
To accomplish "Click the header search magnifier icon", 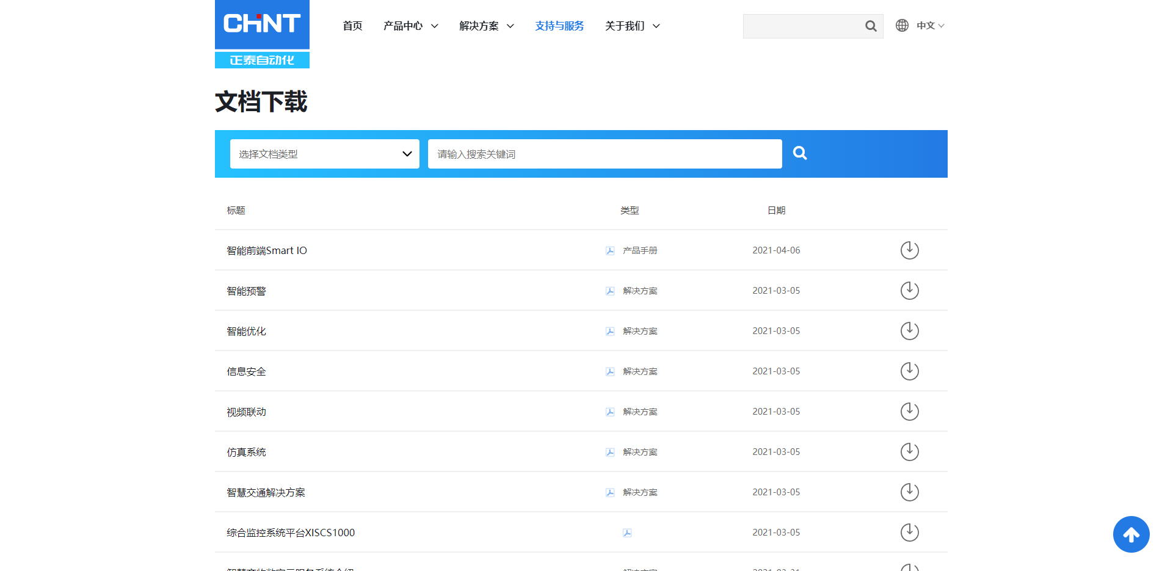I will click(x=871, y=26).
